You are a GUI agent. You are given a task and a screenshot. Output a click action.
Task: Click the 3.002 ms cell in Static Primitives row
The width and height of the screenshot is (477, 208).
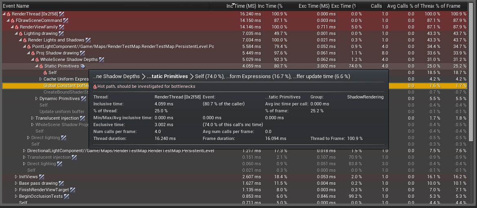326,66
